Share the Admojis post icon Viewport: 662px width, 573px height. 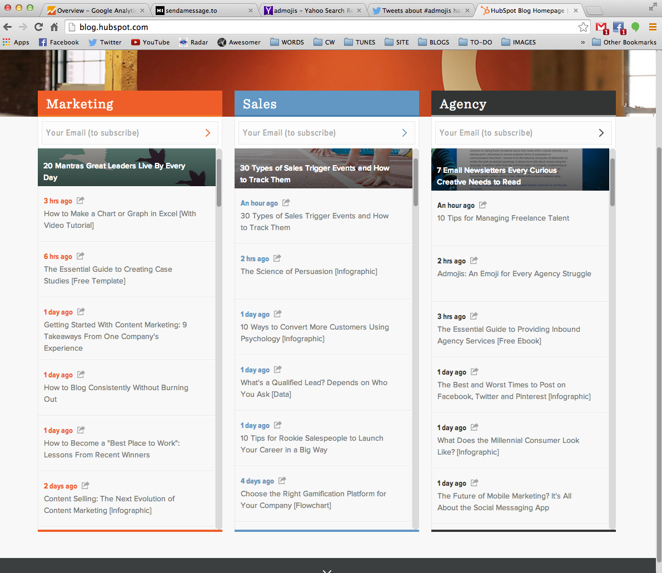tap(474, 261)
